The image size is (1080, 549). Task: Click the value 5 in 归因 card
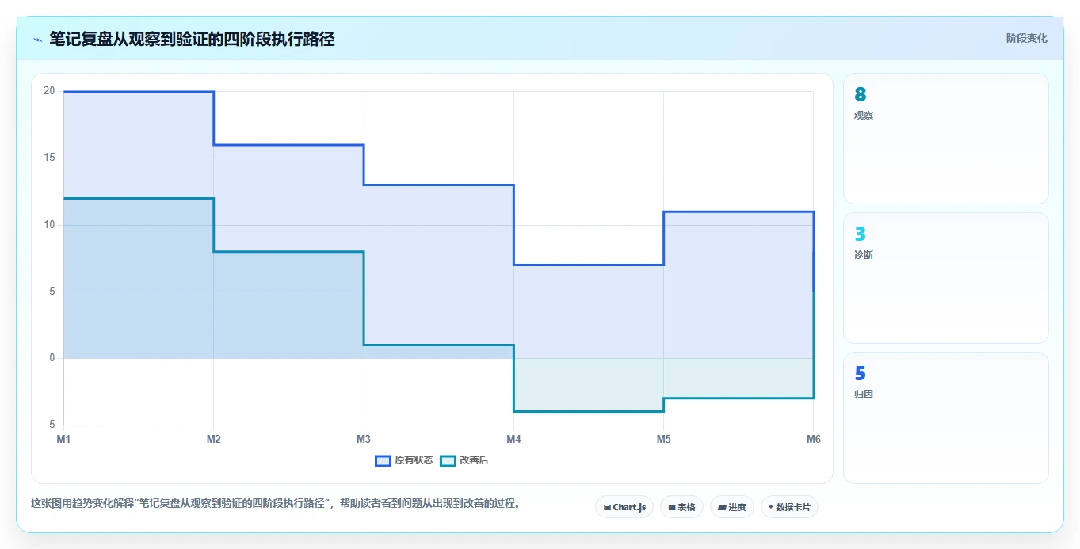[x=861, y=374]
